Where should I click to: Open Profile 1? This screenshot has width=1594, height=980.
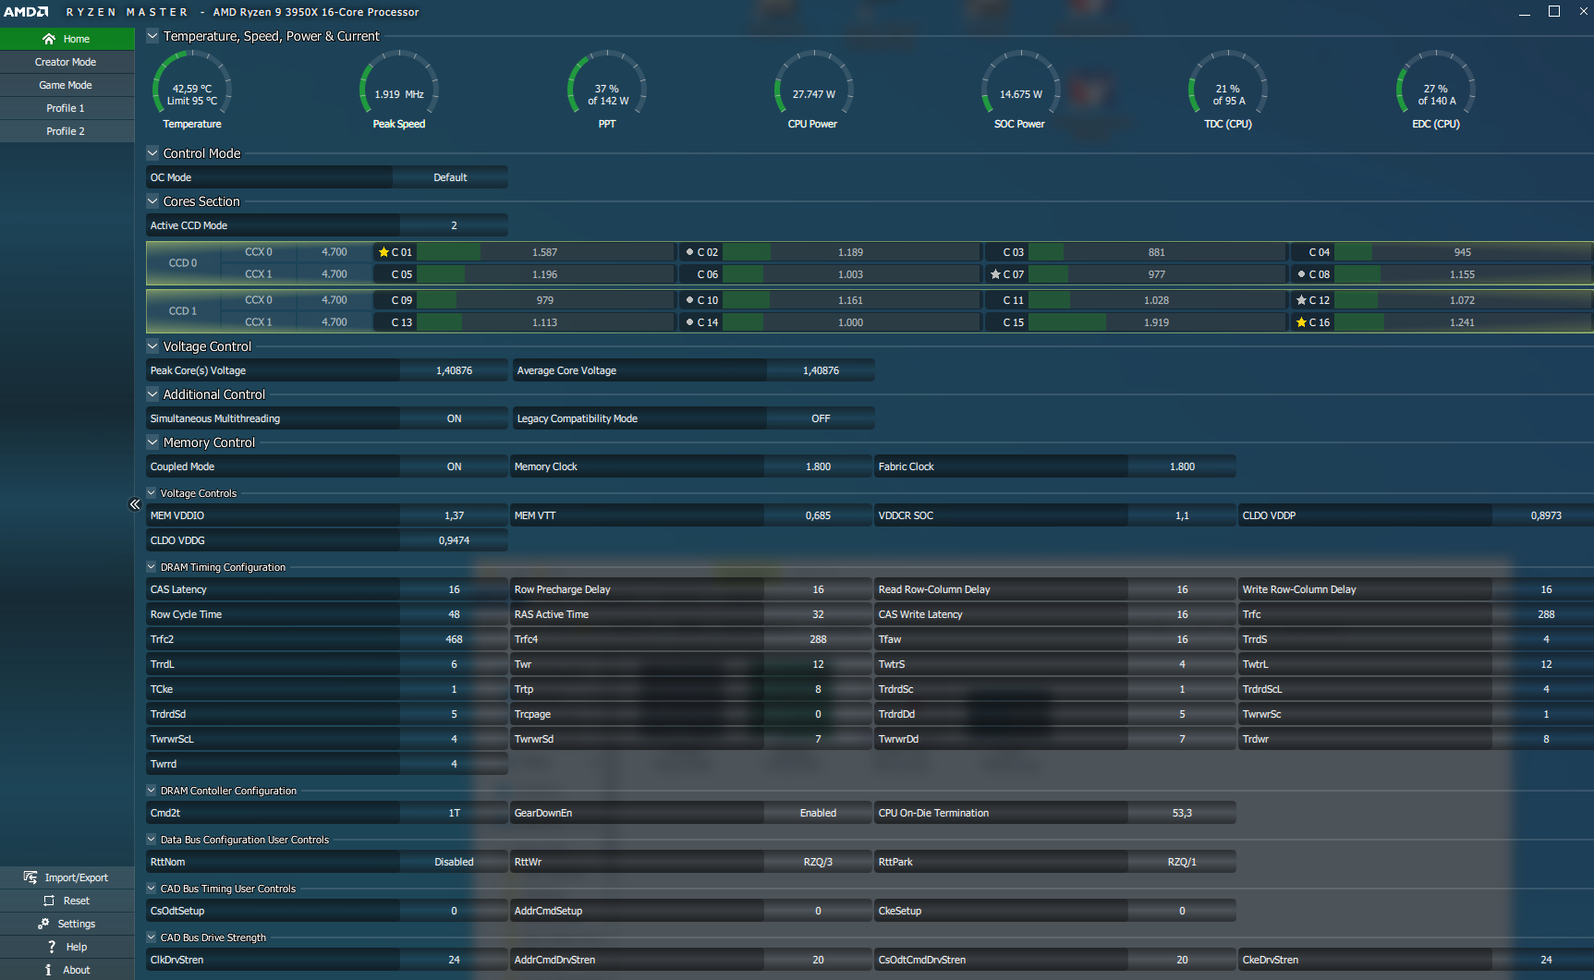tap(67, 108)
